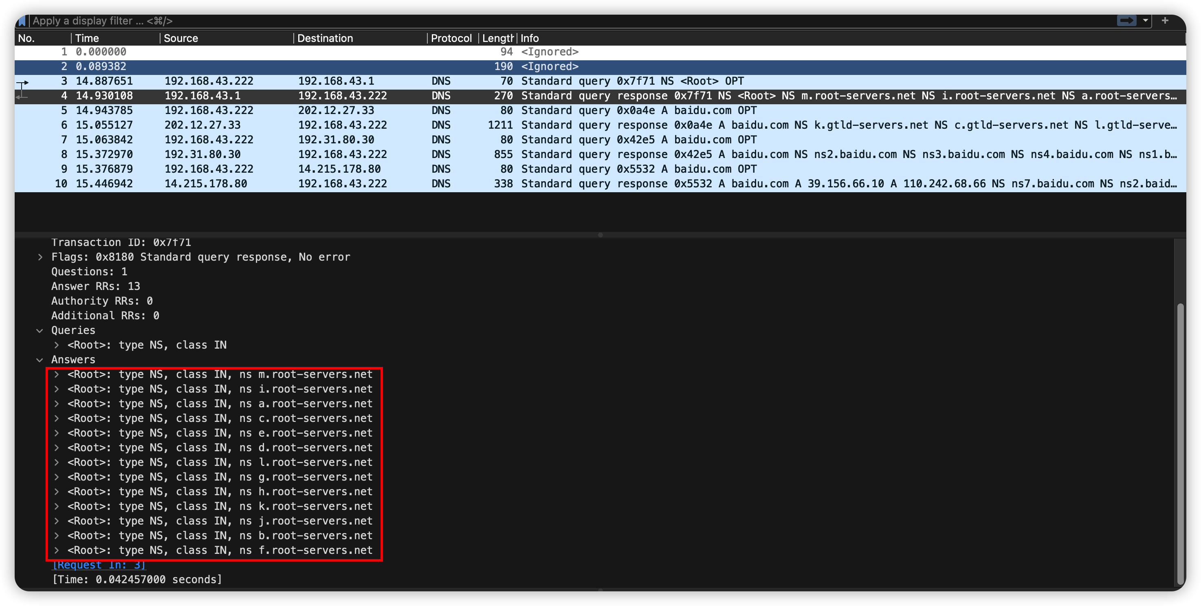Sort packets by the Time column header

coord(87,38)
